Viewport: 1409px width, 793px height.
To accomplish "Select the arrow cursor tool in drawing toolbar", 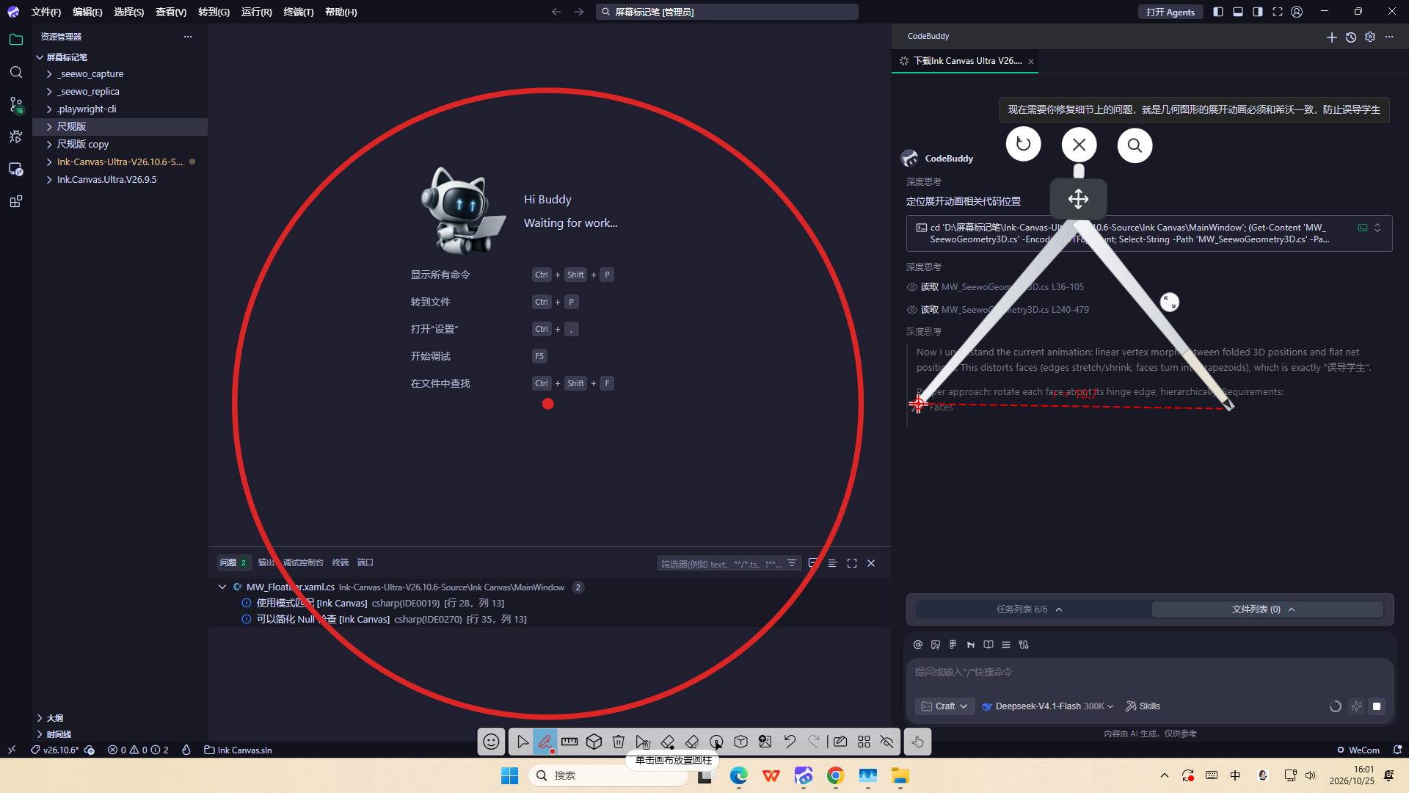I will (x=523, y=742).
